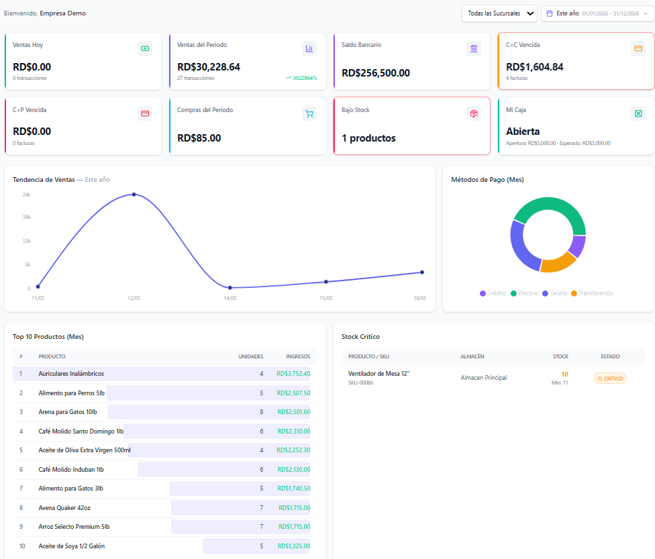Viewport: 655px width, 559px height.
Task: Click the bank icon on Saldo Bancario card
Action: (474, 48)
